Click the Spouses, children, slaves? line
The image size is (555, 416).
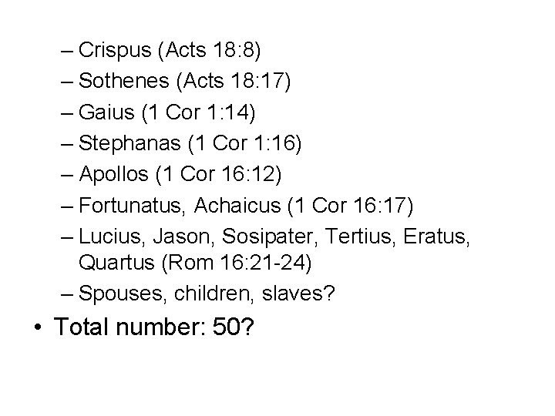coord(207,294)
